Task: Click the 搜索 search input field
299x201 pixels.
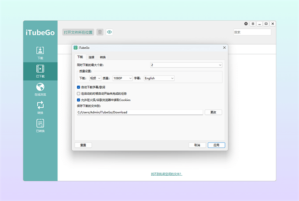Action: coord(251,32)
